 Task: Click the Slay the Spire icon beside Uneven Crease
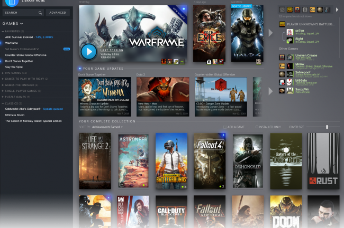282,58
